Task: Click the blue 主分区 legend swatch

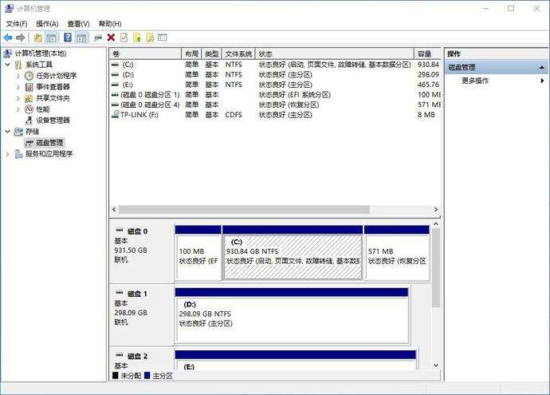Action: point(147,375)
